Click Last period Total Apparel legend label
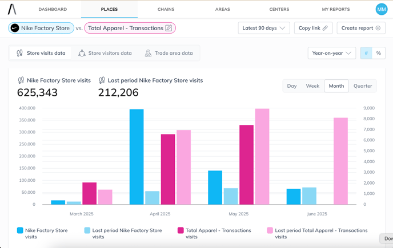The height and width of the screenshot is (248, 393). 321,234
